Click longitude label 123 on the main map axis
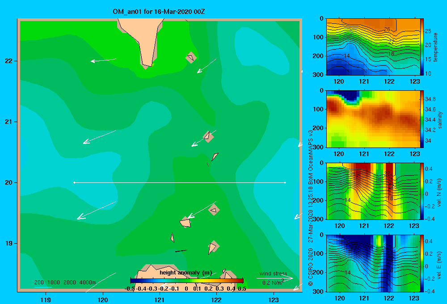 pos(274,300)
